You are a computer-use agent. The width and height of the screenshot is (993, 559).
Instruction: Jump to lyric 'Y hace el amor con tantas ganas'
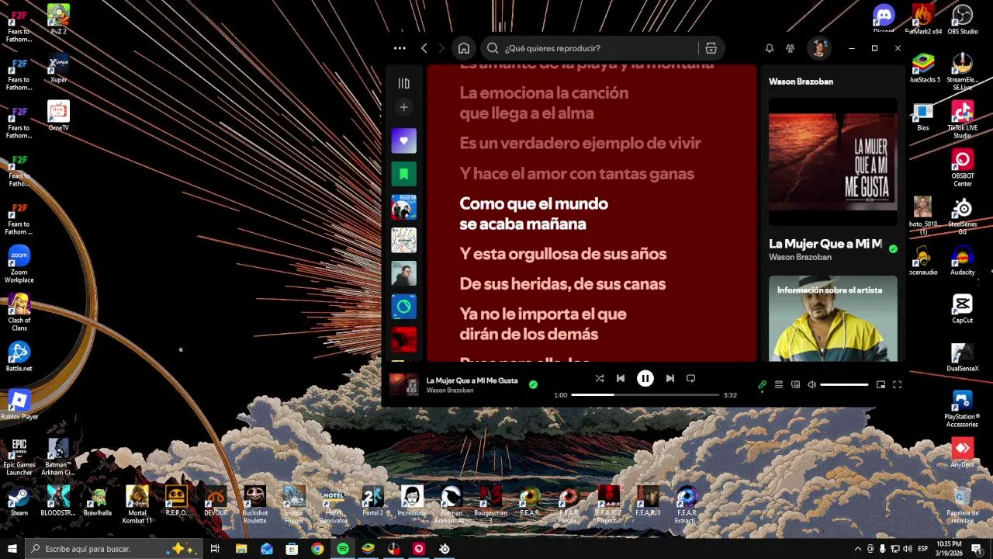576,174
